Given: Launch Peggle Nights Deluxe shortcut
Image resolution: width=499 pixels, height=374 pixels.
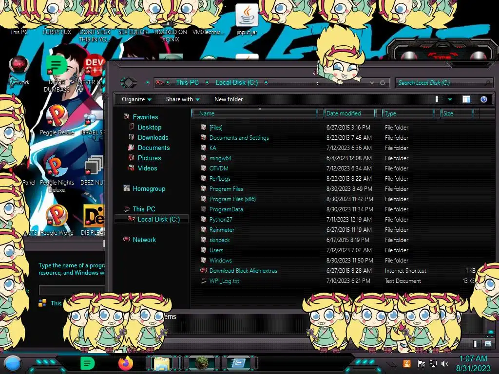Looking at the screenshot, I should click(x=57, y=174).
